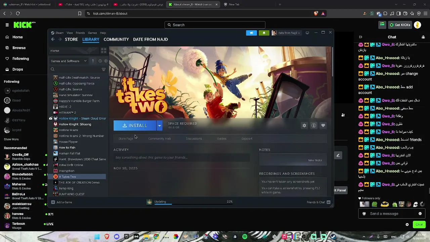This screenshot has height=242, width=430.
Task: Open collections grid view in Steam library
Action: coord(103,51)
